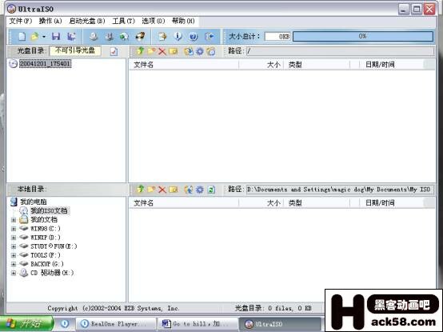Open the 文件(F) menu
Screen dimensions: 443x332
(x=21, y=21)
